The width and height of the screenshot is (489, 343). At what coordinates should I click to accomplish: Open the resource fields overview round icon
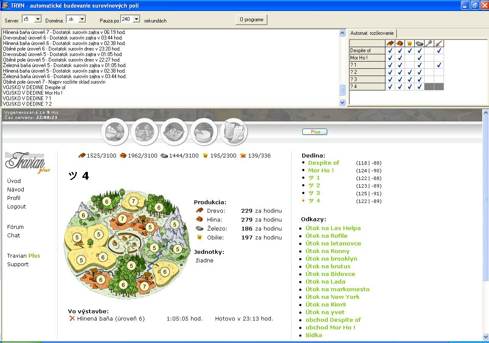[115, 132]
